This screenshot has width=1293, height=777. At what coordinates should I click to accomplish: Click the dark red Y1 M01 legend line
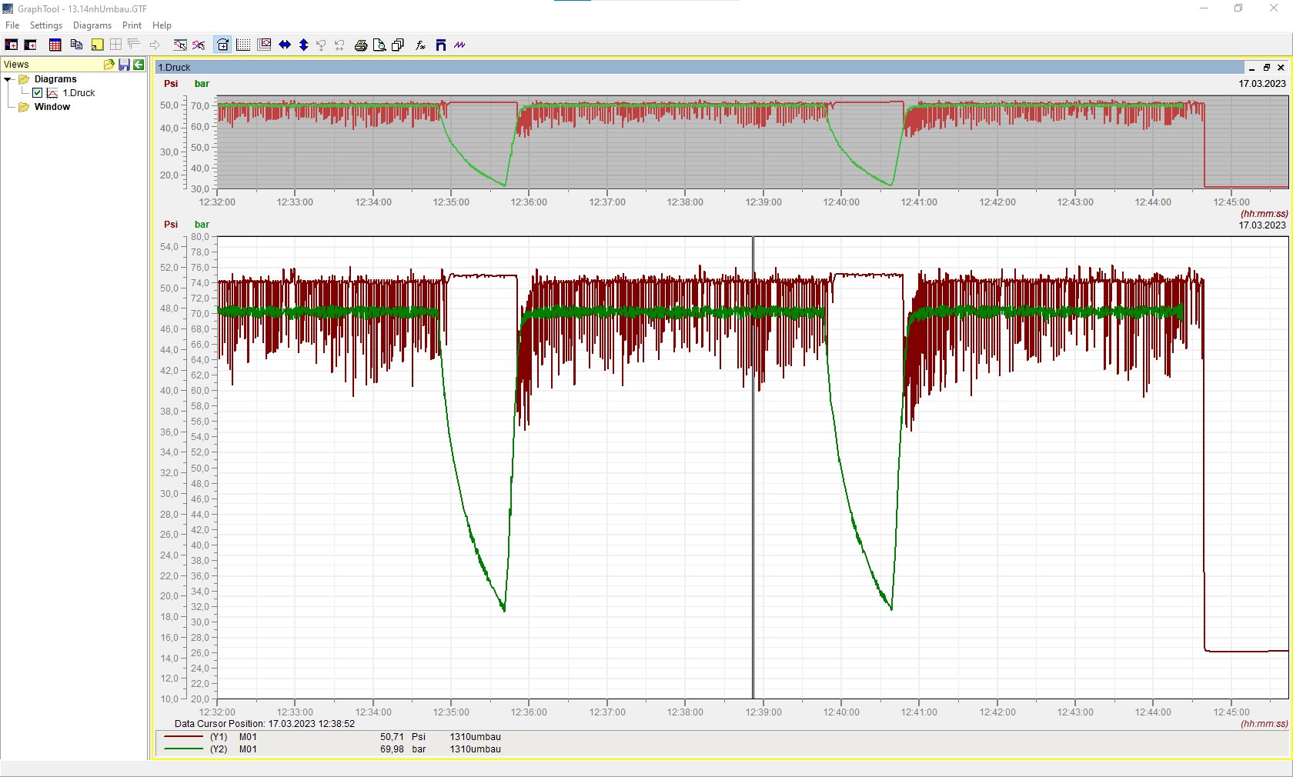pyautogui.click(x=183, y=737)
